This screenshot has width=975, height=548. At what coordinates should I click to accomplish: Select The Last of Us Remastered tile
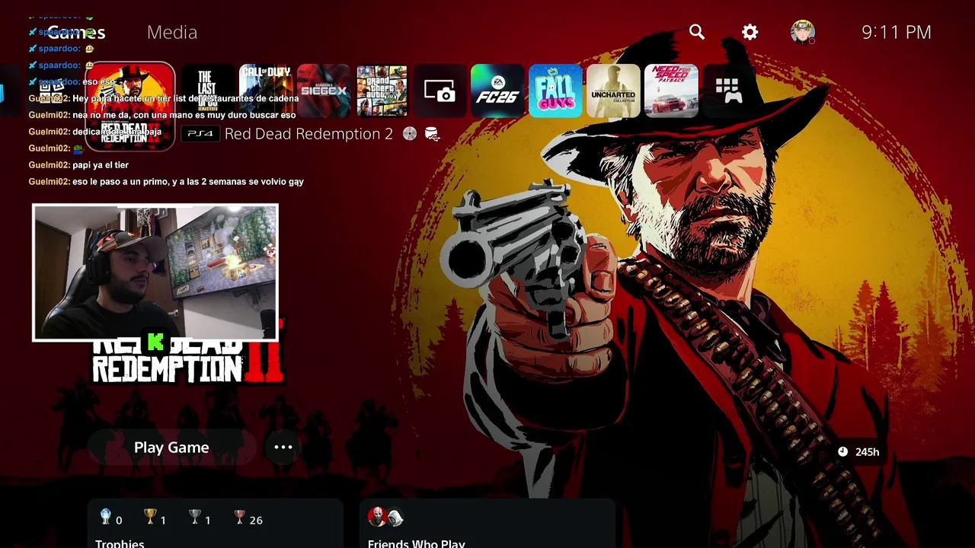point(208,91)
